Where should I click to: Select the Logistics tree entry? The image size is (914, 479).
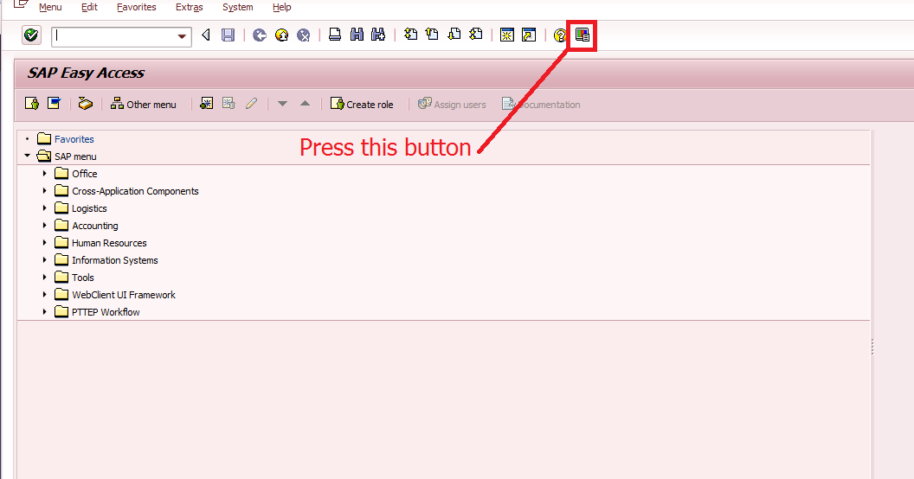(x=89, y=208)
